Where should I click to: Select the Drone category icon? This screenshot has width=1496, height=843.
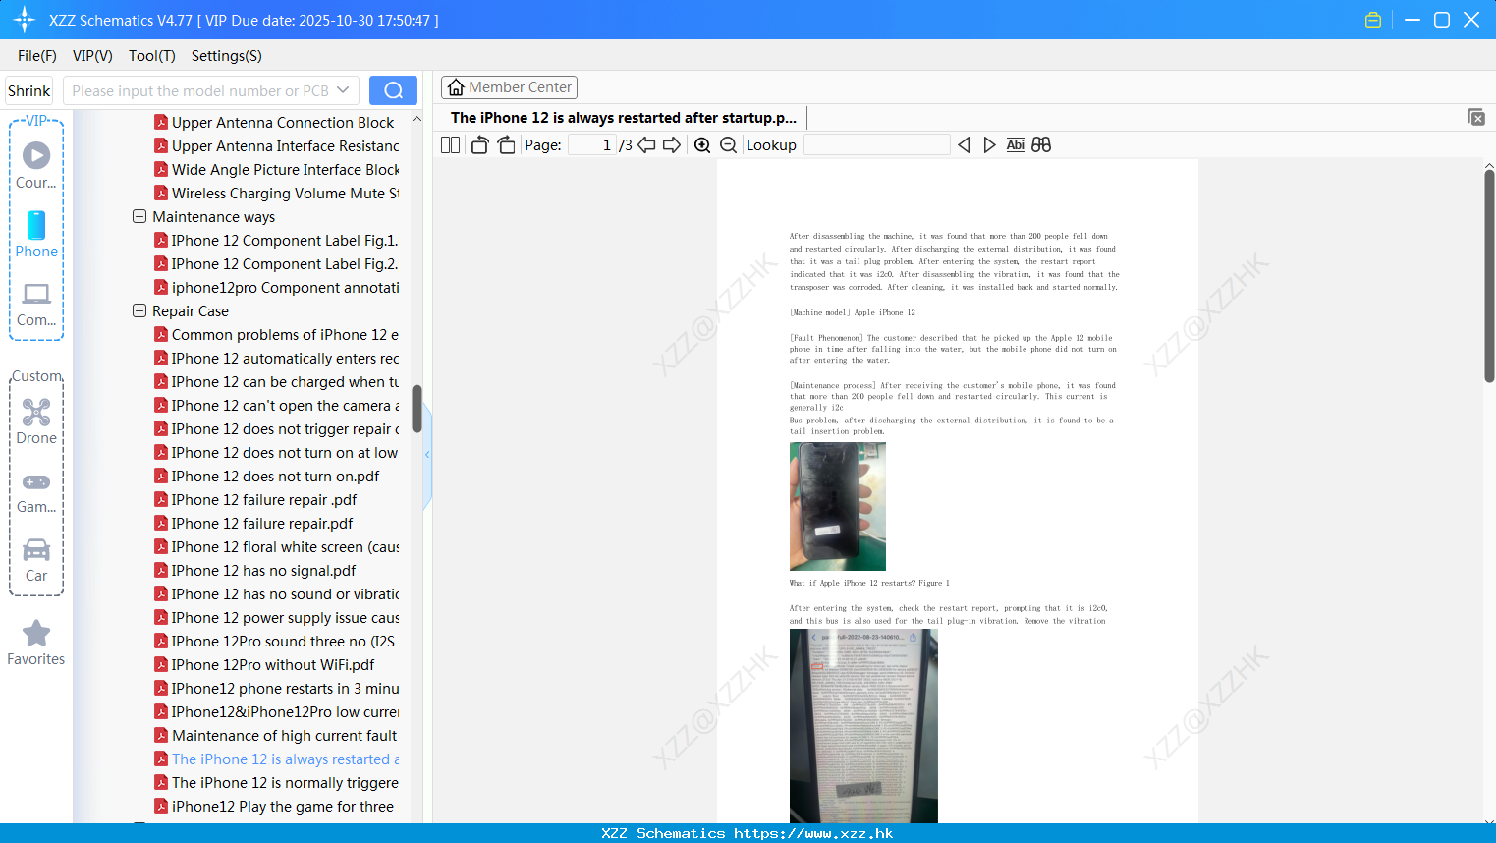[x=36, y=421]
